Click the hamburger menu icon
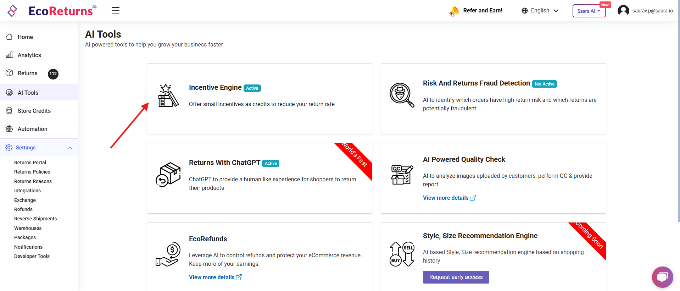This screenshot has height=291, width=680. [116, 10]
